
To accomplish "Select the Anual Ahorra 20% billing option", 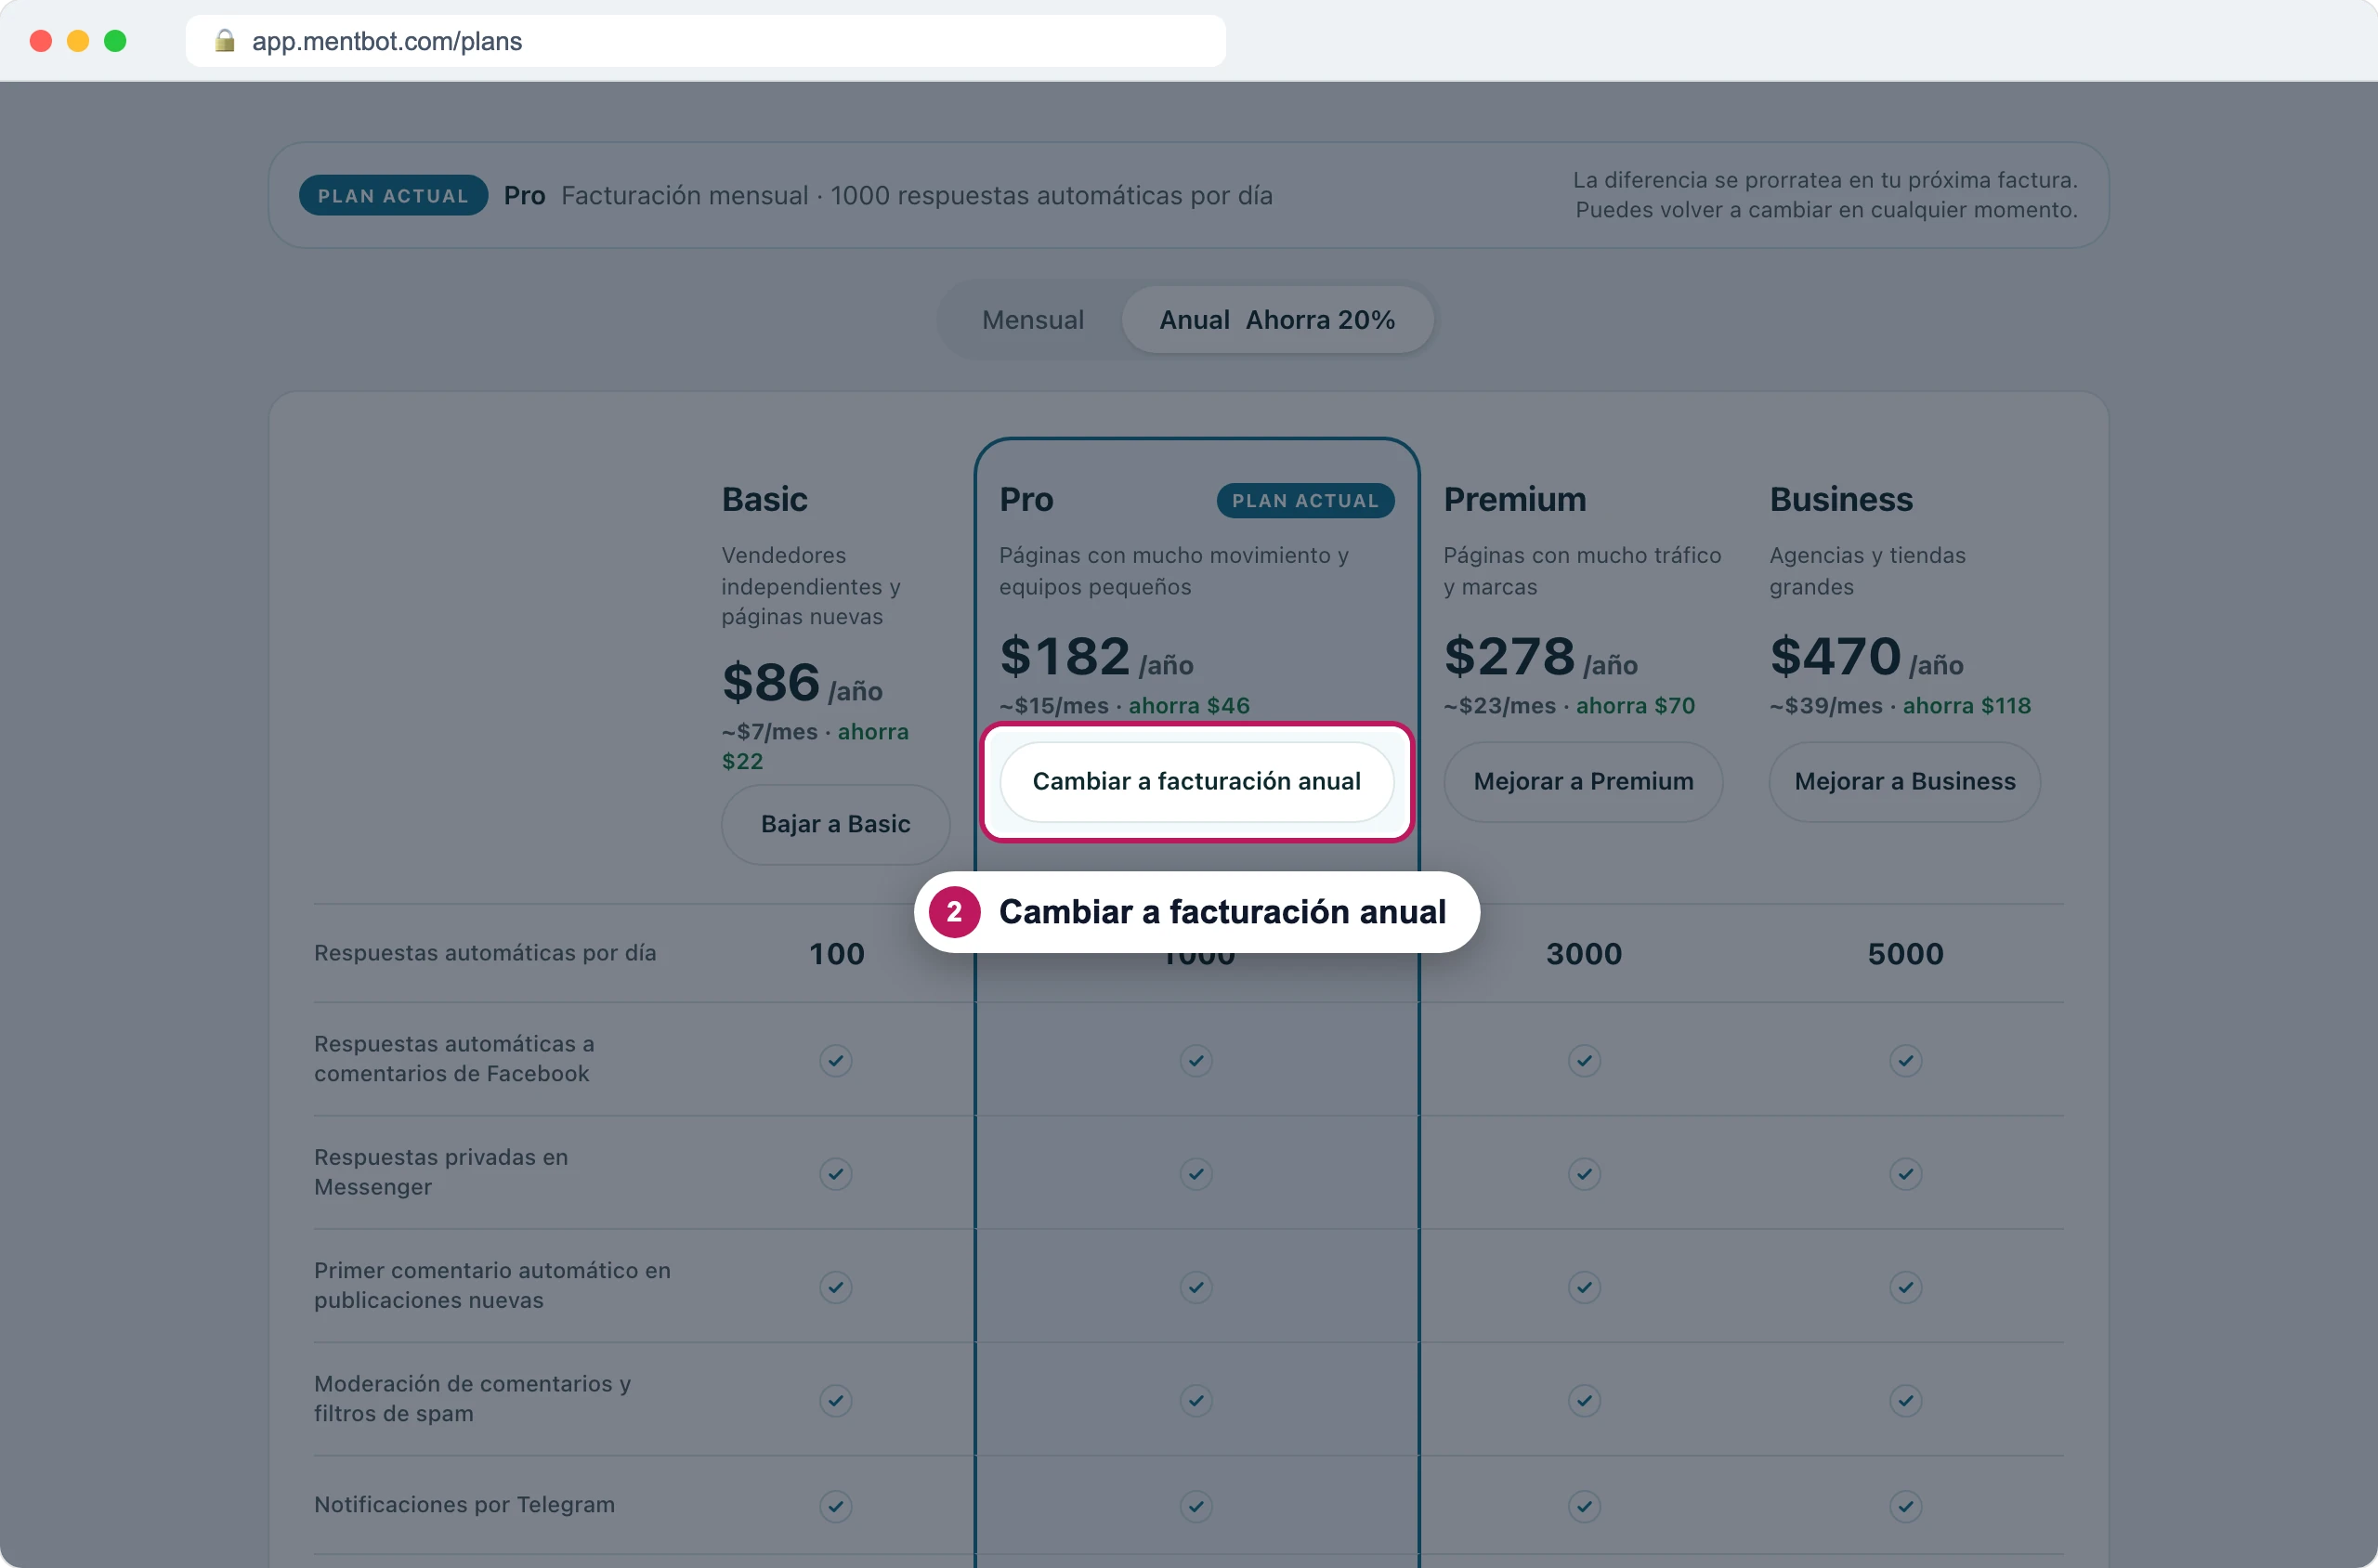I will pyautogui.click(x=1277, y=320).
